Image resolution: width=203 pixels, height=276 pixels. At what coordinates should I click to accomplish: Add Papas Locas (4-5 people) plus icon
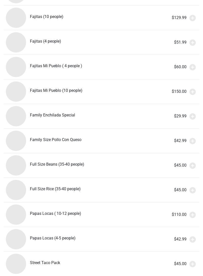192,239
